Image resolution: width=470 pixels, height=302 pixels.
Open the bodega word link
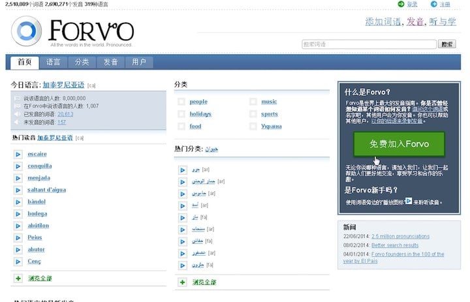coord(37,213)
